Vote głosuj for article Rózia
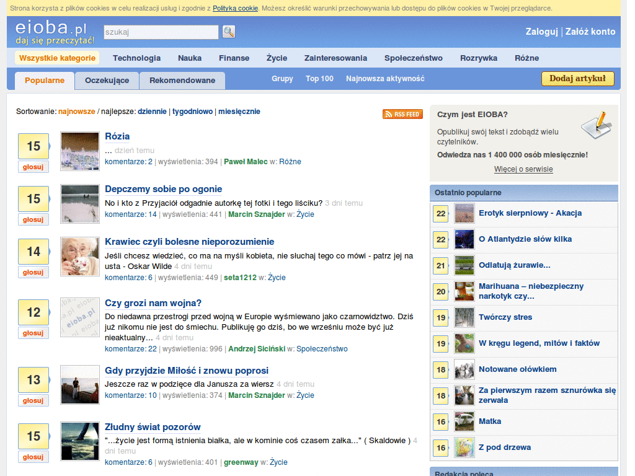The image size is (635, 476). (33, 167)
